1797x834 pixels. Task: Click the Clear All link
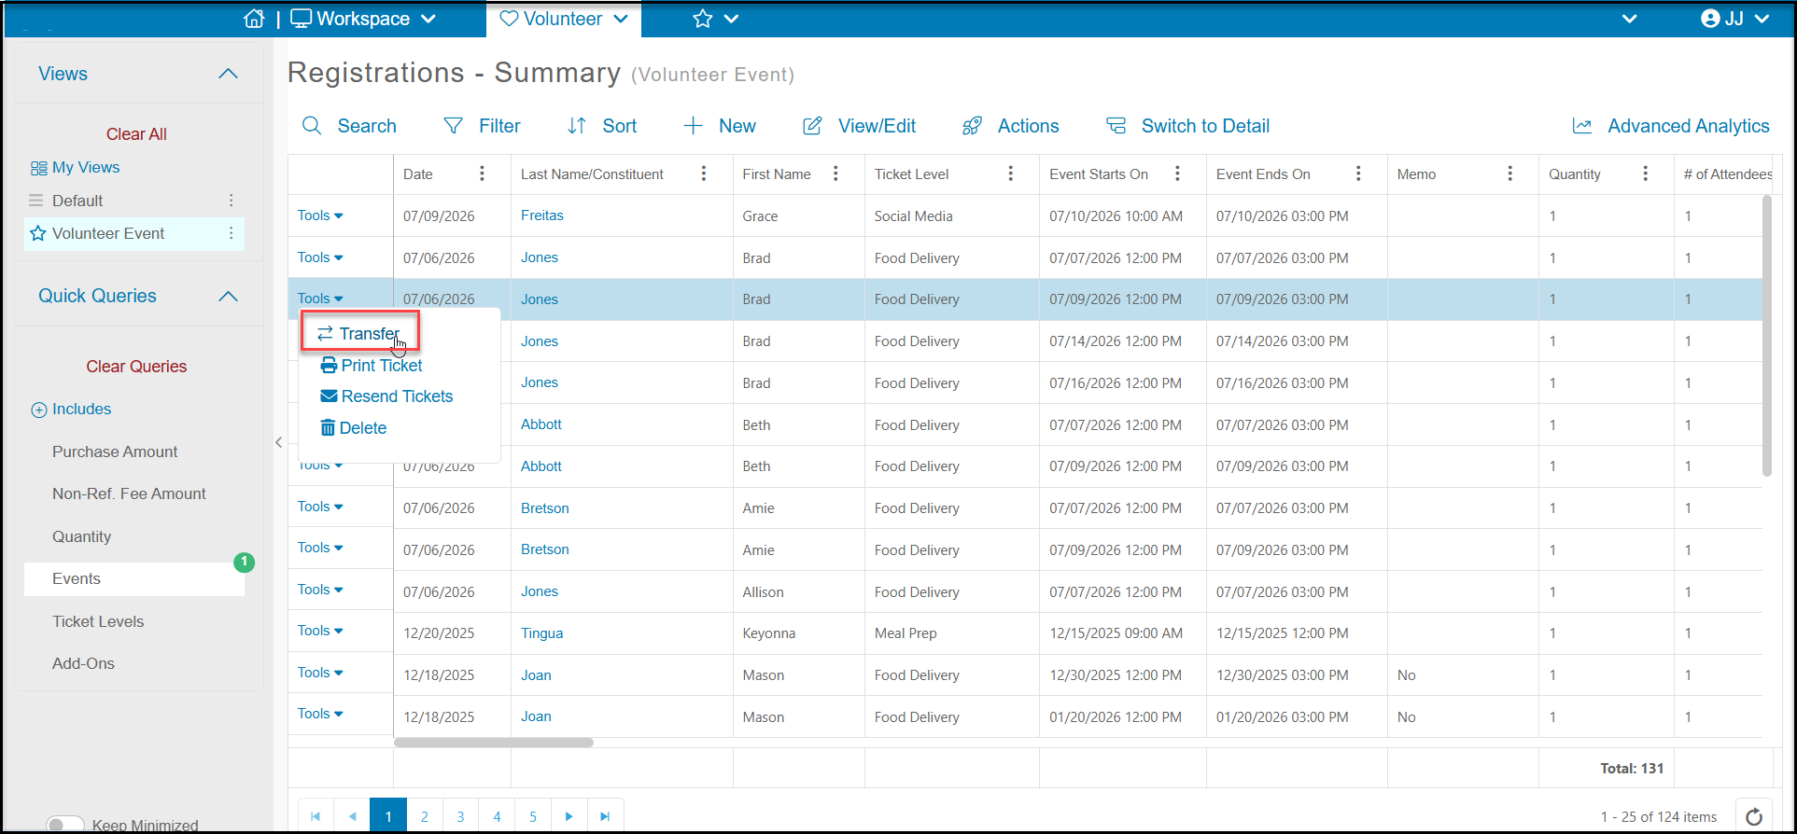click(x=136, y=134)
